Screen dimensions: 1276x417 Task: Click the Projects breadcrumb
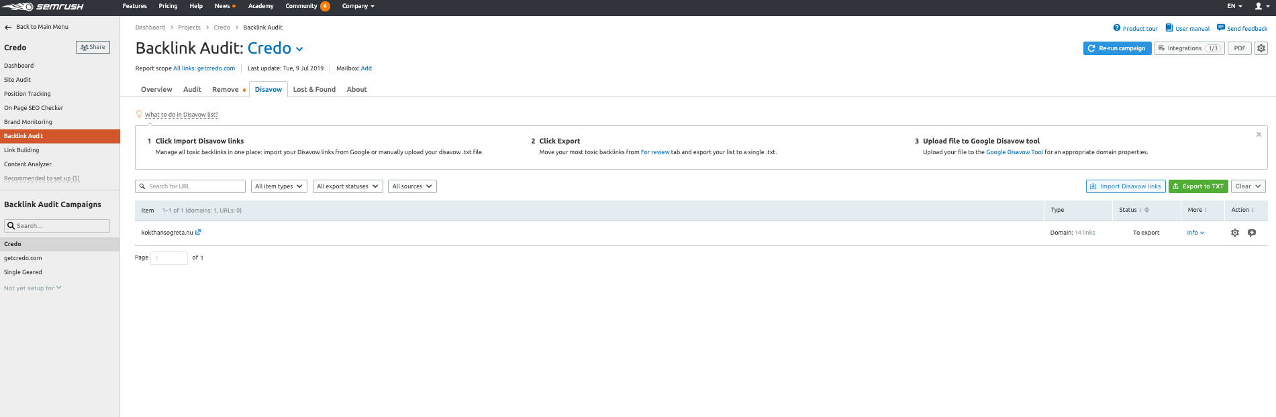pyautogui.click(x=189, y=27)
